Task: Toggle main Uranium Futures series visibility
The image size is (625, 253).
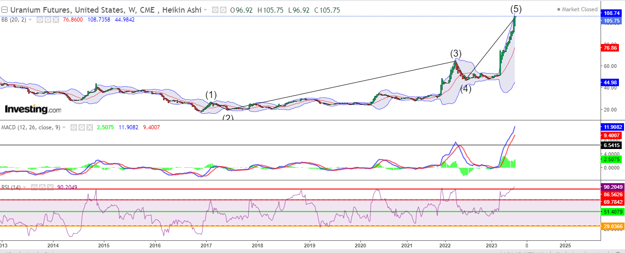Action: 215,10
